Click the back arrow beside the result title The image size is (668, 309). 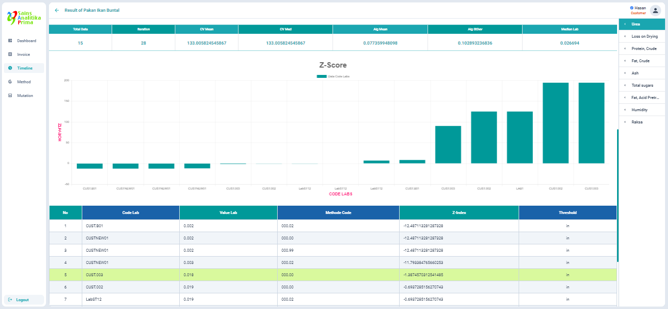tap(57, 10)
